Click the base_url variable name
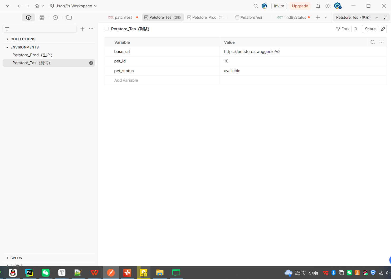 (122, 52)
